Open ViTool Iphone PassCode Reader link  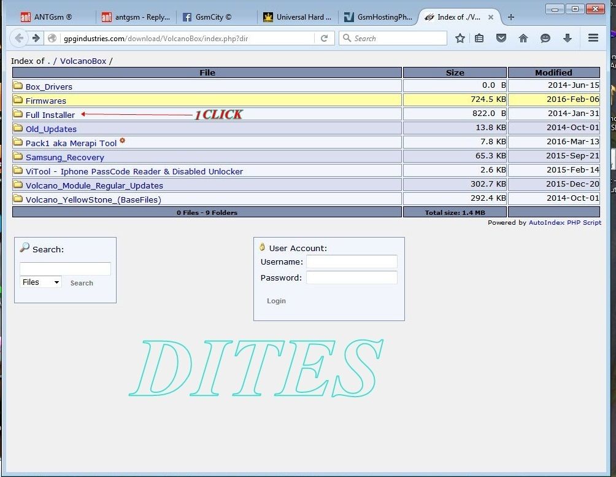click(134, 171)
